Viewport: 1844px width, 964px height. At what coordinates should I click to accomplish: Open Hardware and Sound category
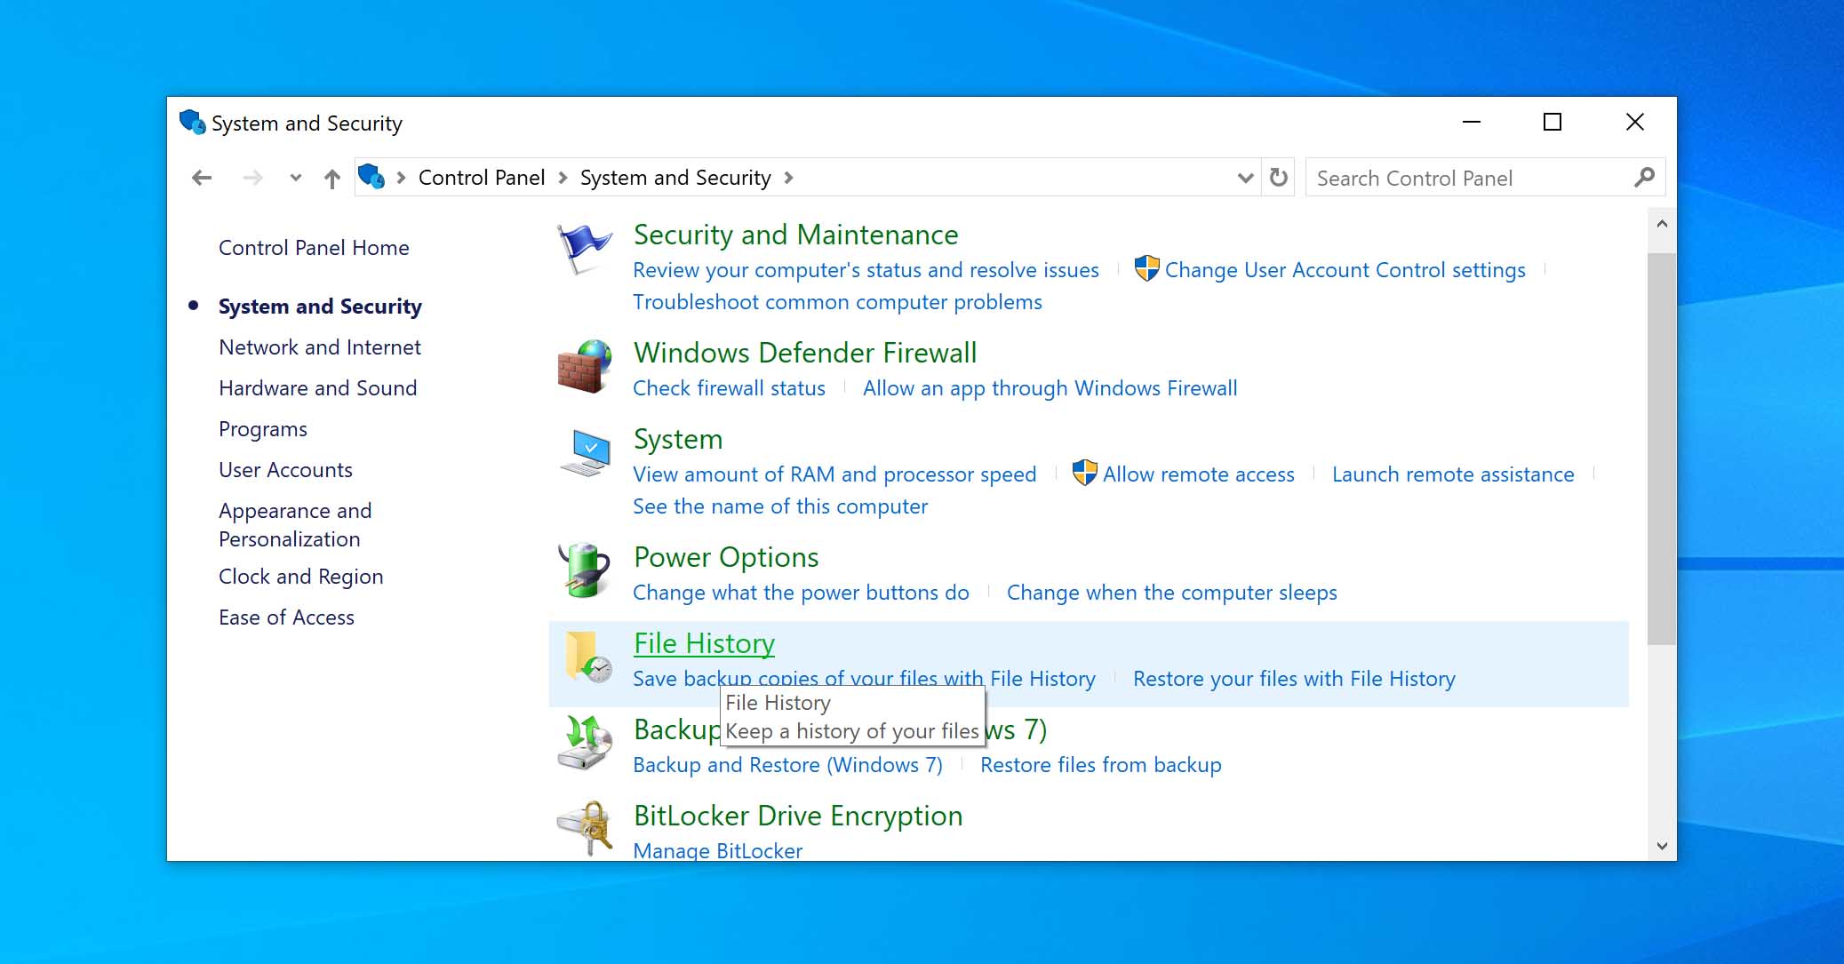[x=318, y=388]
